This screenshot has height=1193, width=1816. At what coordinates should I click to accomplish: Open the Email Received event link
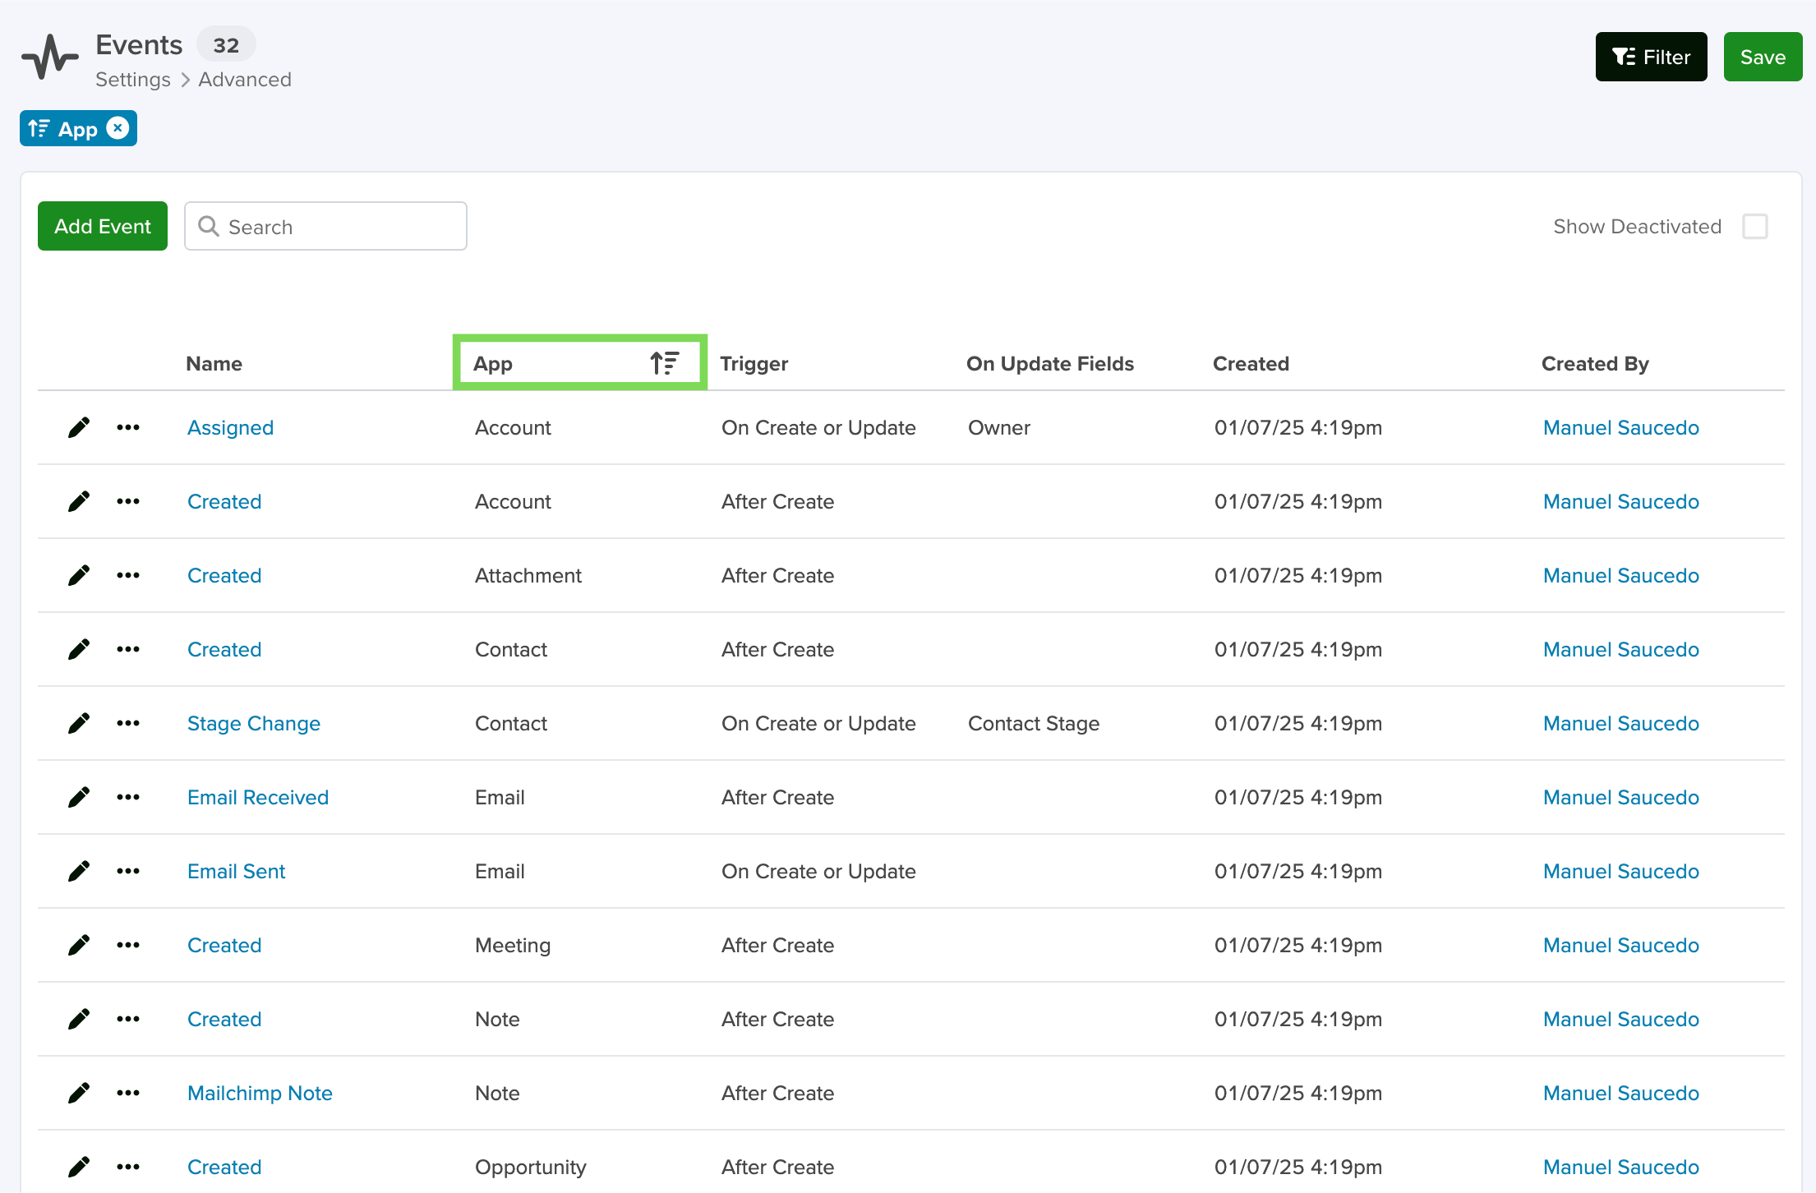coord(258,797)
